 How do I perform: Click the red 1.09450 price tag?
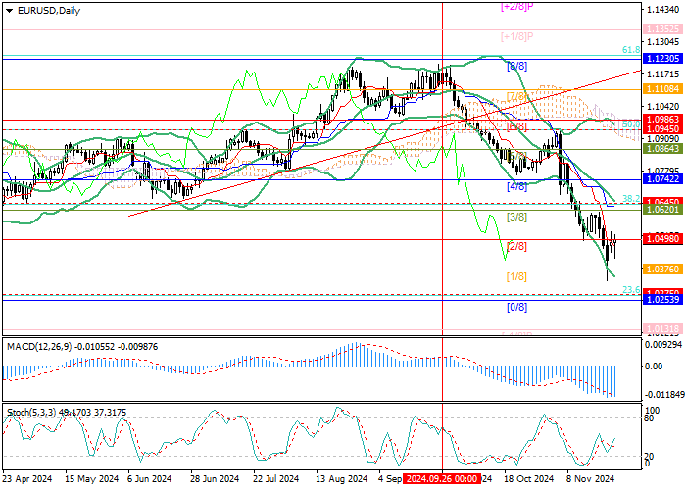tap(663, 128)
